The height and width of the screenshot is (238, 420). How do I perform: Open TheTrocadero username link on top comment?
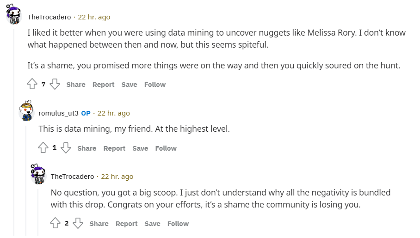[49, 17]
